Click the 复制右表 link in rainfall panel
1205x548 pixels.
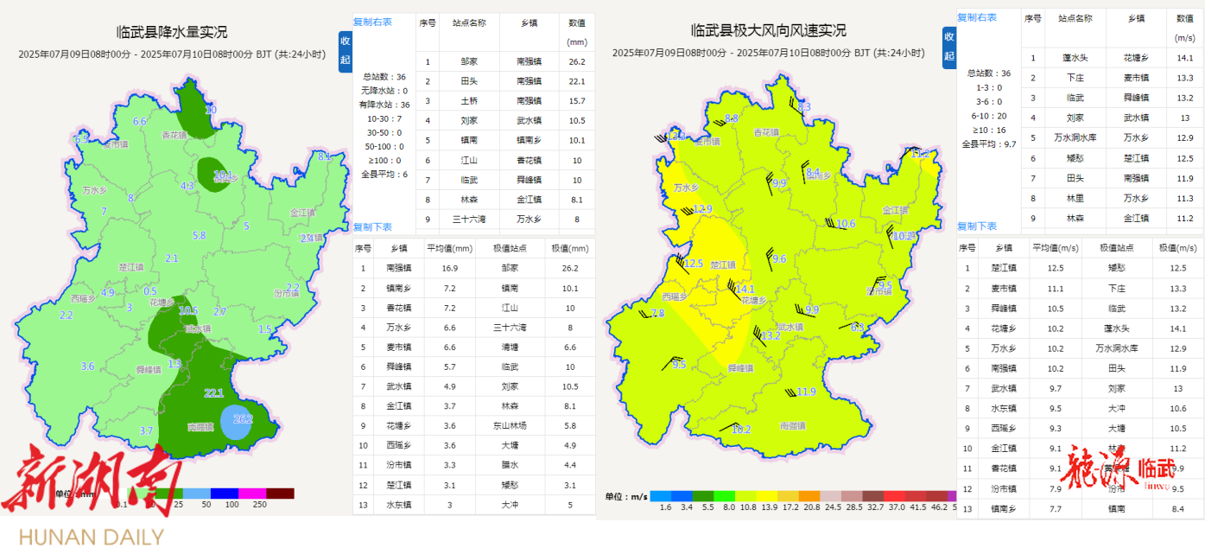tap(372, 22)
